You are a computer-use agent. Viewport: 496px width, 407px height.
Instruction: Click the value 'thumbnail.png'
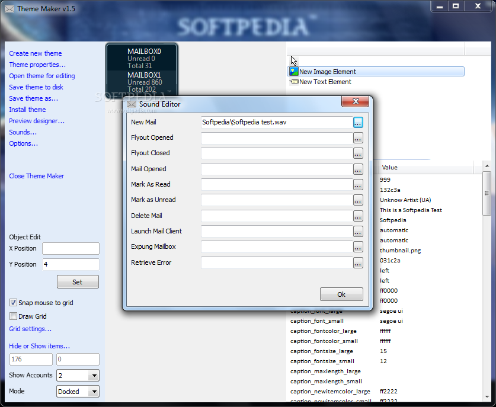coord(400,251)
